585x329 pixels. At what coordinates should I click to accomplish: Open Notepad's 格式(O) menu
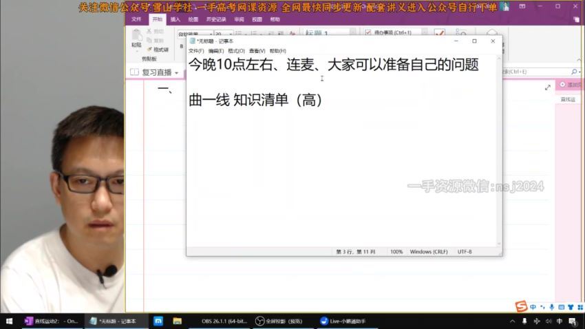click(236, 51)
